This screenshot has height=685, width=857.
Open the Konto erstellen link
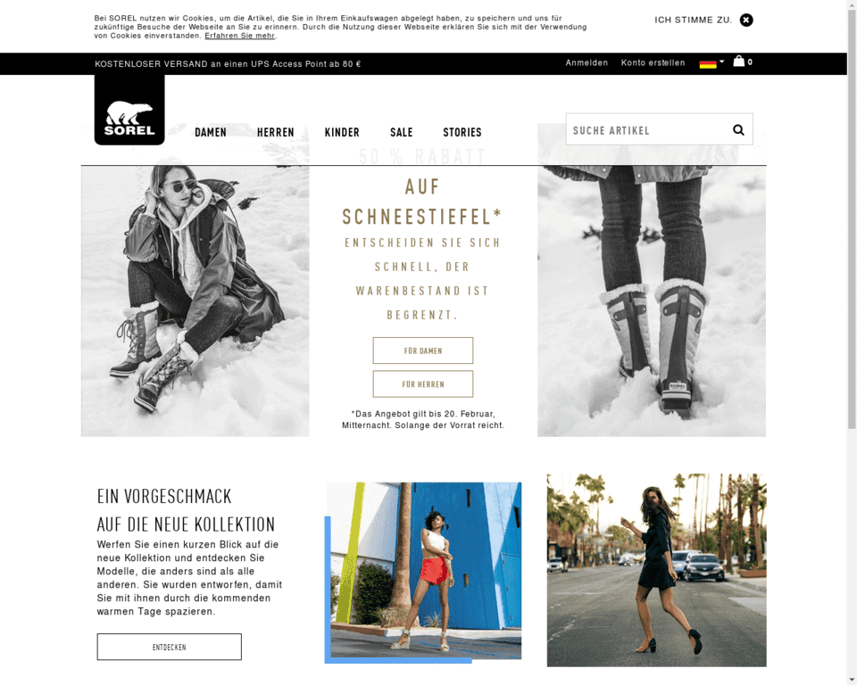tap(653, 62)
